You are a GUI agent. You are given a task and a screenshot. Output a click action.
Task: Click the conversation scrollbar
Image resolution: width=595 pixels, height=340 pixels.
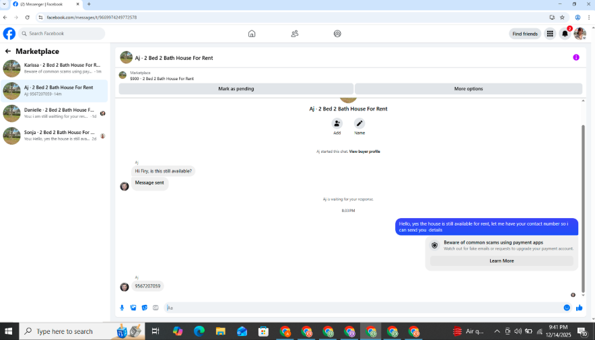(583, 209)
